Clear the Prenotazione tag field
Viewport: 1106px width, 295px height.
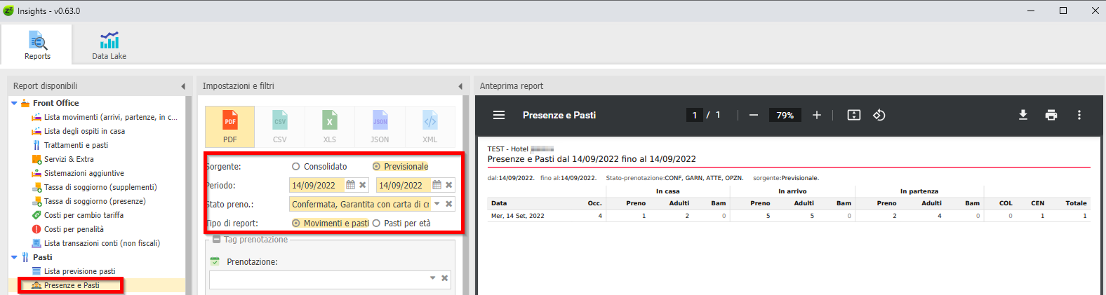444,279
